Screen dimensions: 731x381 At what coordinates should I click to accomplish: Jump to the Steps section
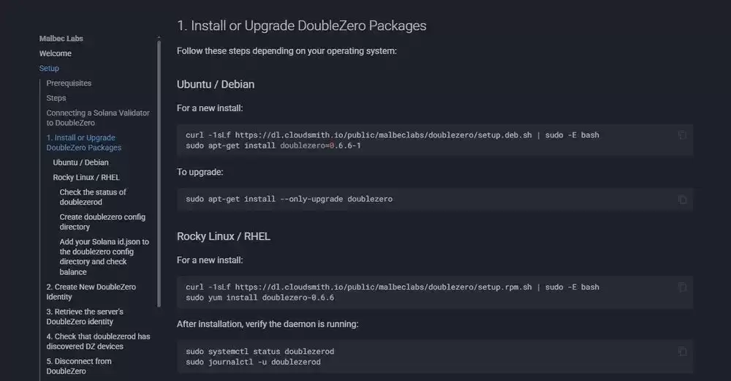56,98
